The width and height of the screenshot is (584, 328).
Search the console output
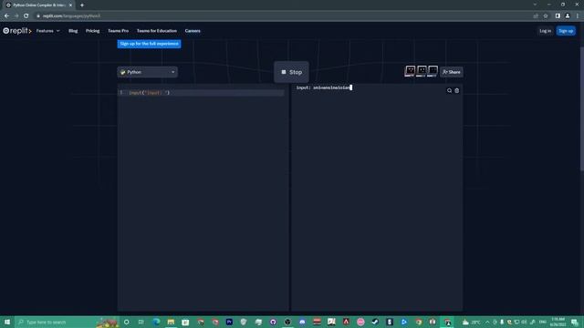pyautogui.click(x=449, y=91)
